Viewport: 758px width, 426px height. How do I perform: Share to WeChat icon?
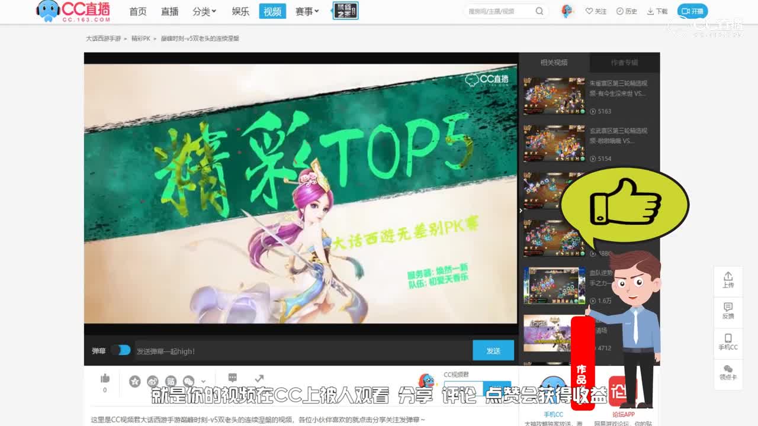click(188, 382)
